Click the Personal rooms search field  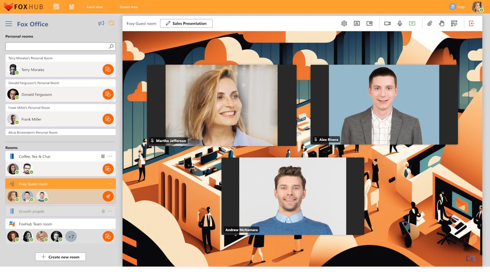[x=60, y=46]
